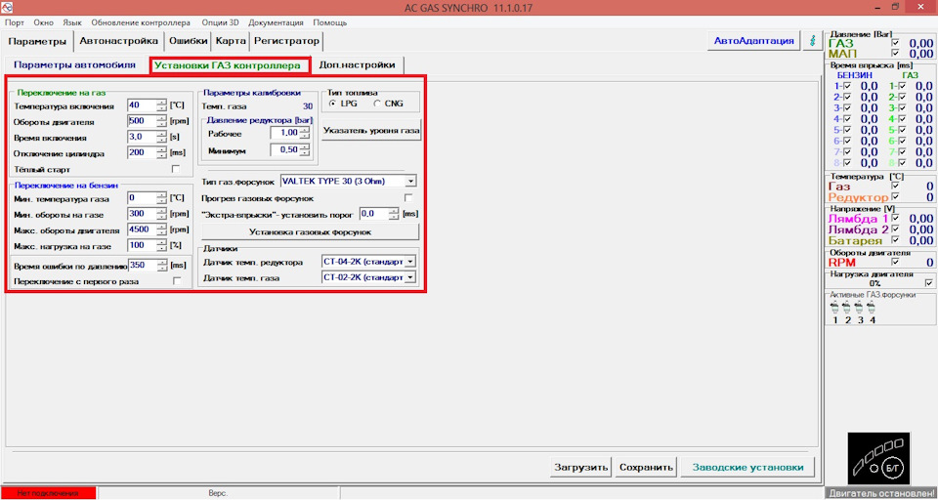The image size is (938, 500).
Task: Open the Доп.настройки sub-tab
Action: [x=358, y=65]
